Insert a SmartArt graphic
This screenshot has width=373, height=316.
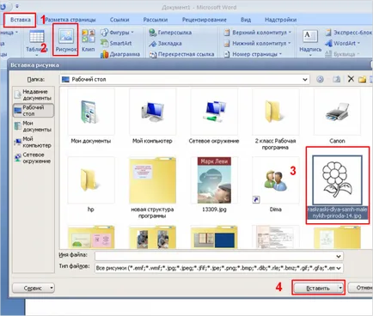116,43
